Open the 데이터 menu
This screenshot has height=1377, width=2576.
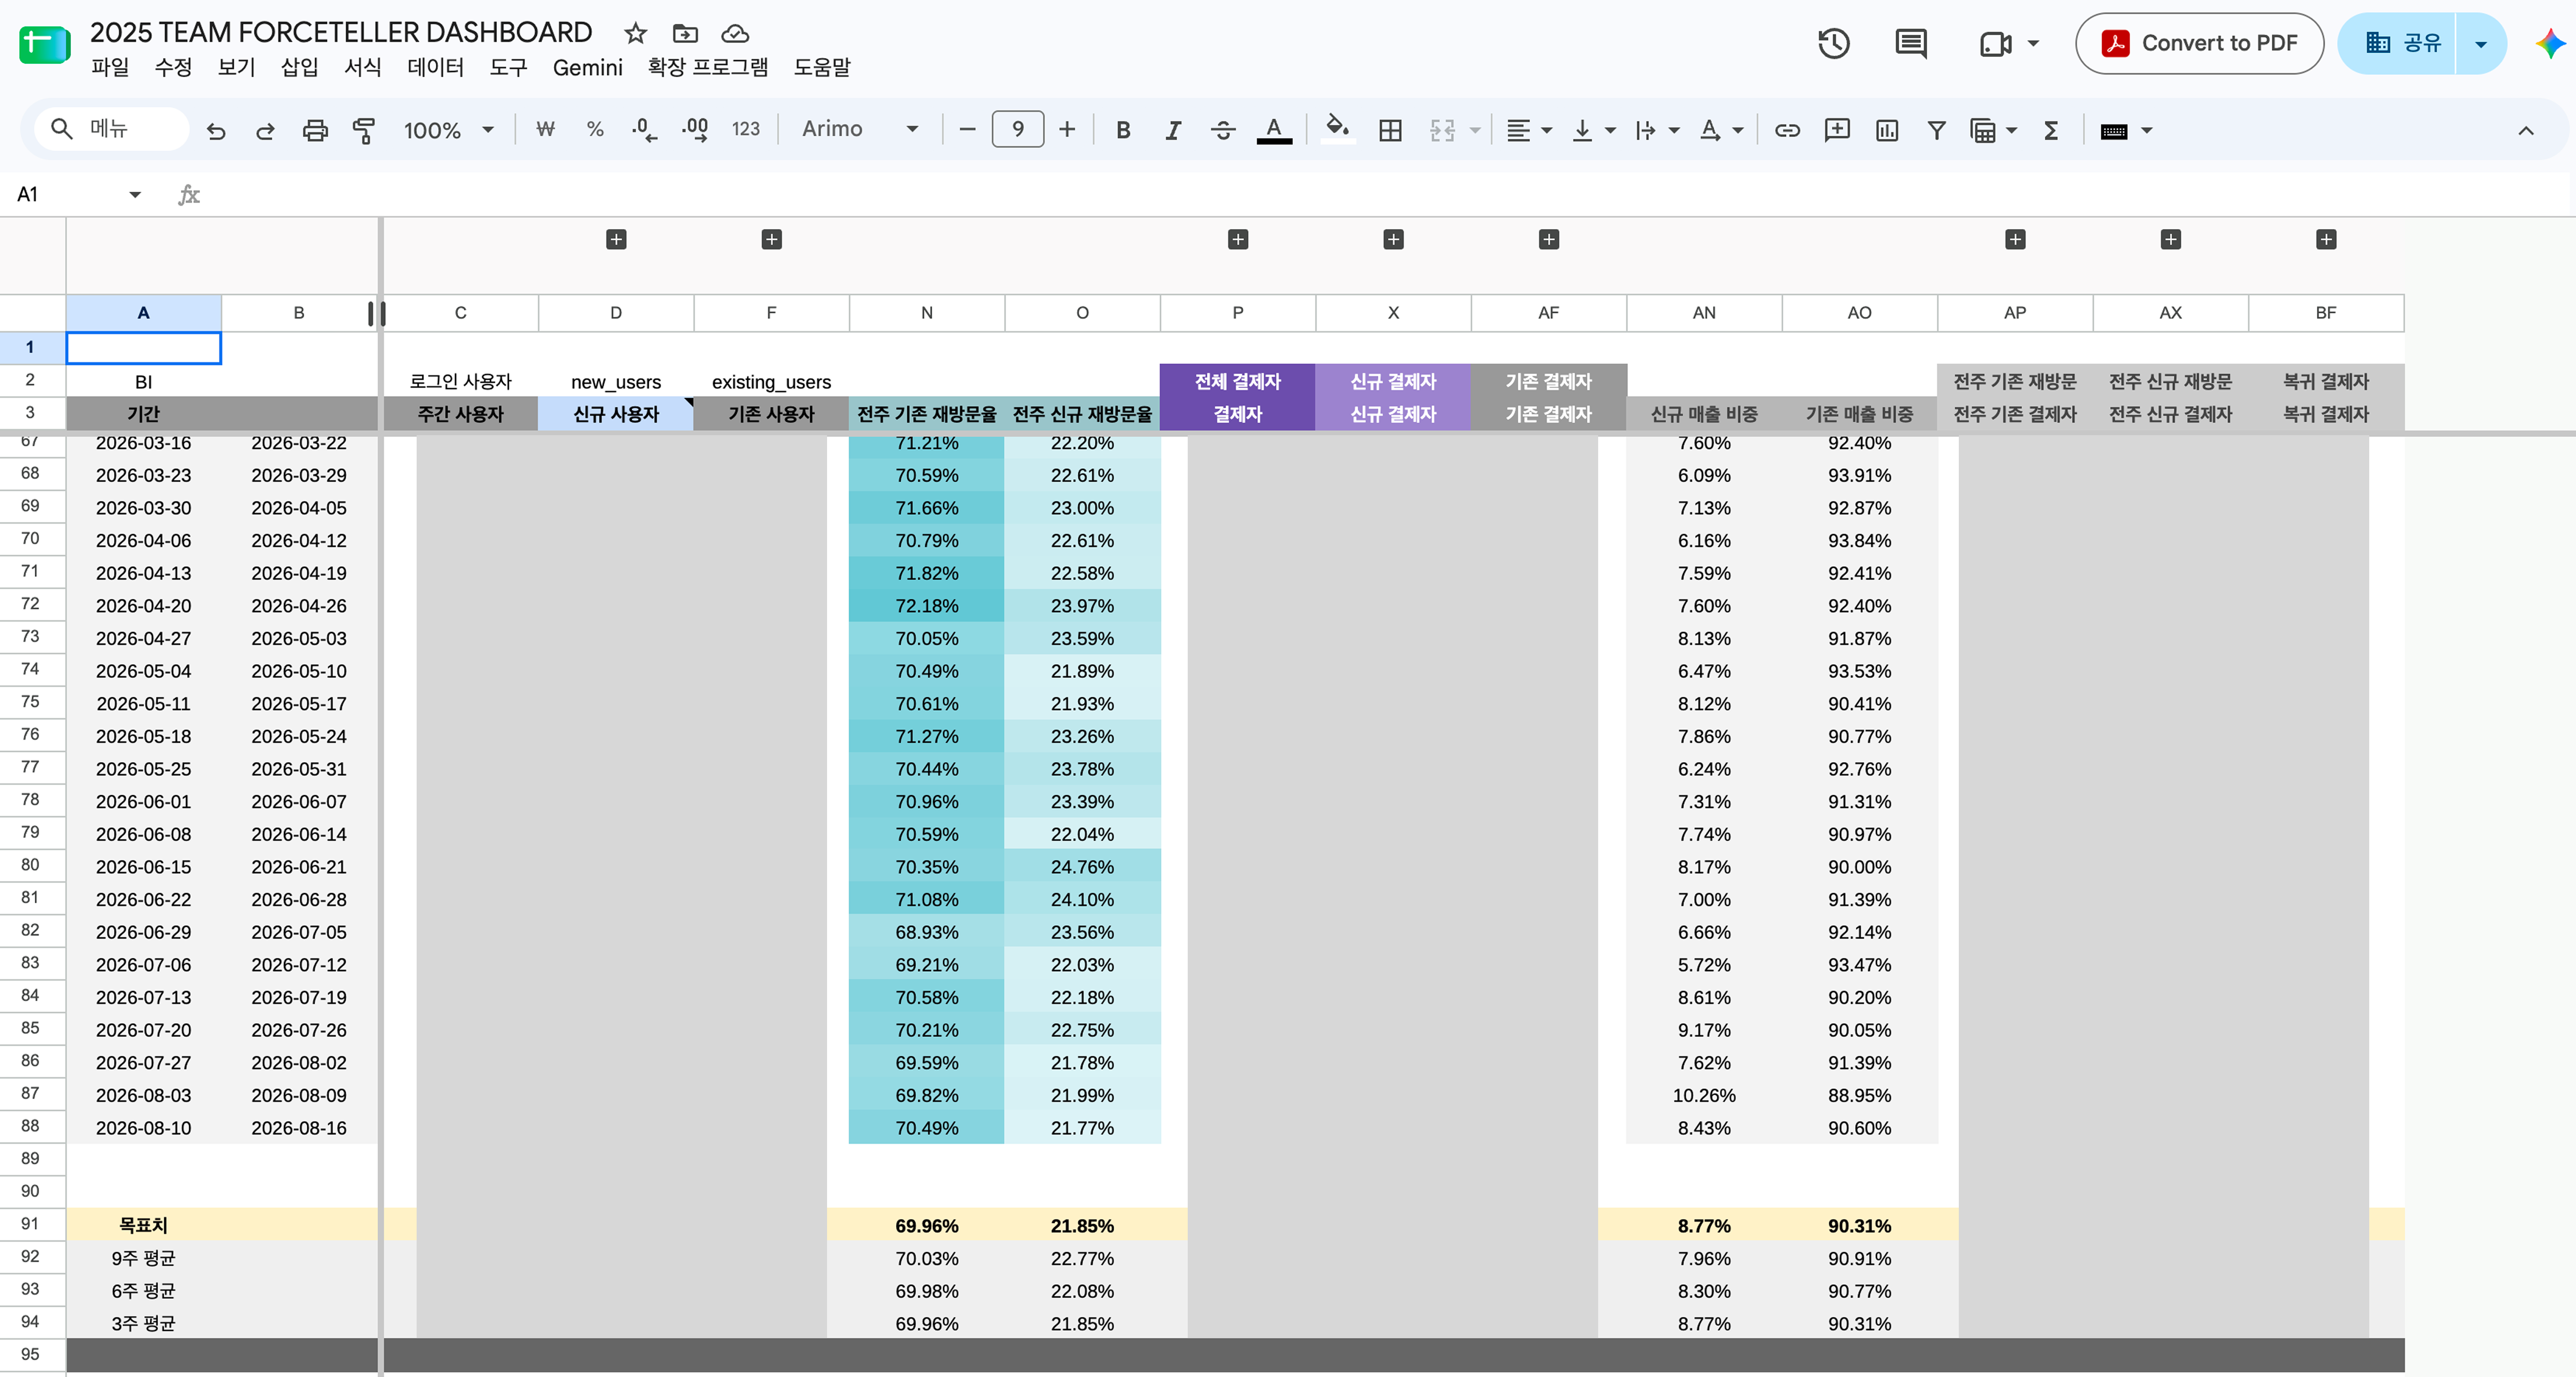(x=435, y=67)
